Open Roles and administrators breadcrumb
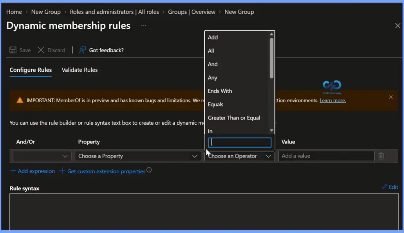 [x=114, y=12]
